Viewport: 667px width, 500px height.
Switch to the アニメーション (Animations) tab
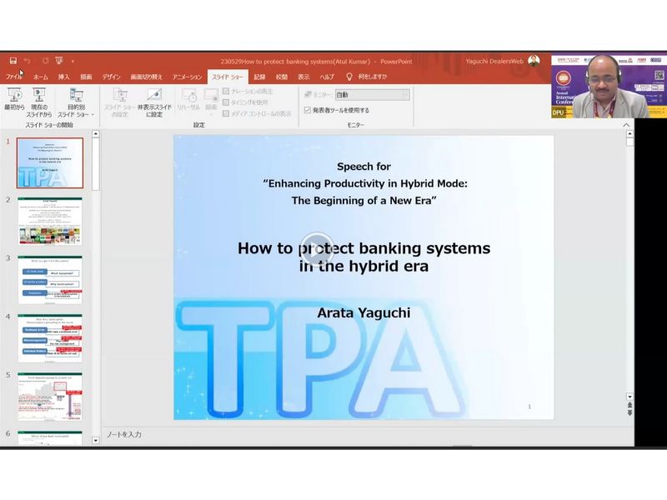tap(187, 77)
